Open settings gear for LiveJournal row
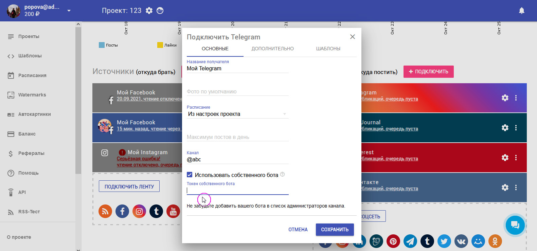Viewport: 537px width, 251px height. [505, 128]
